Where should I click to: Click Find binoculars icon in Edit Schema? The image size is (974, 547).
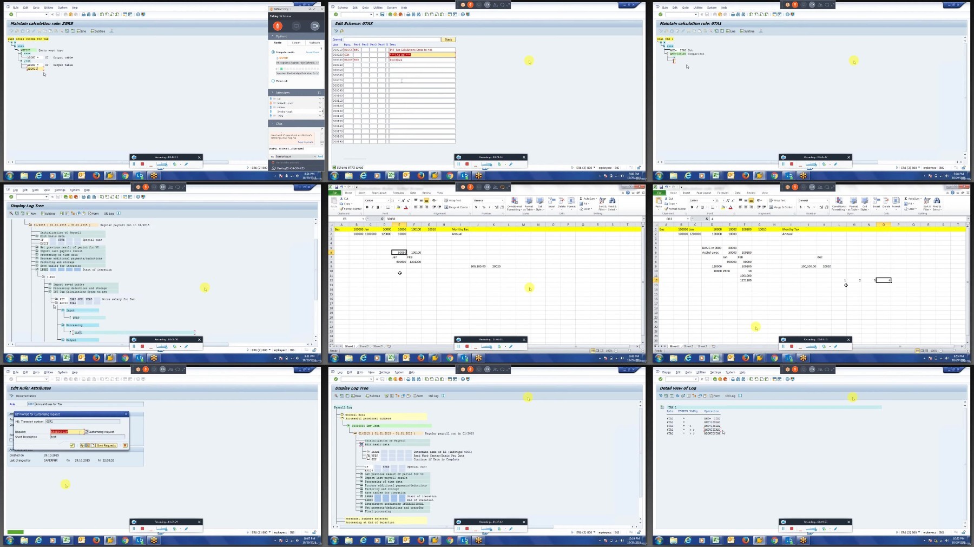(413, 14)
